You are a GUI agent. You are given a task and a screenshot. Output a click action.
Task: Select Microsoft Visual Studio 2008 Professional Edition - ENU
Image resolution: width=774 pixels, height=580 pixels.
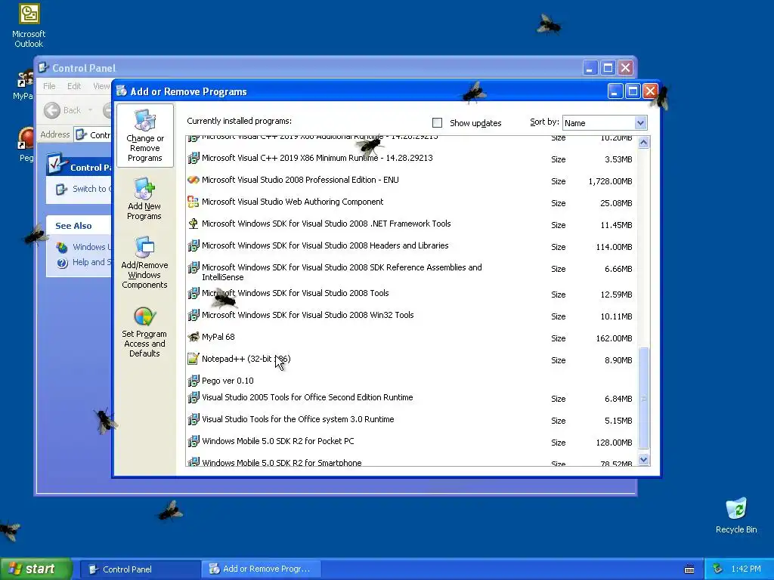(x=300, y=180)
